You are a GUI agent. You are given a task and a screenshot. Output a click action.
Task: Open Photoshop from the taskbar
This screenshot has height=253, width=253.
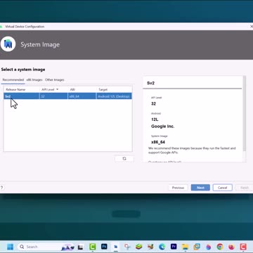pyautogui.click(x=104, y=247)
